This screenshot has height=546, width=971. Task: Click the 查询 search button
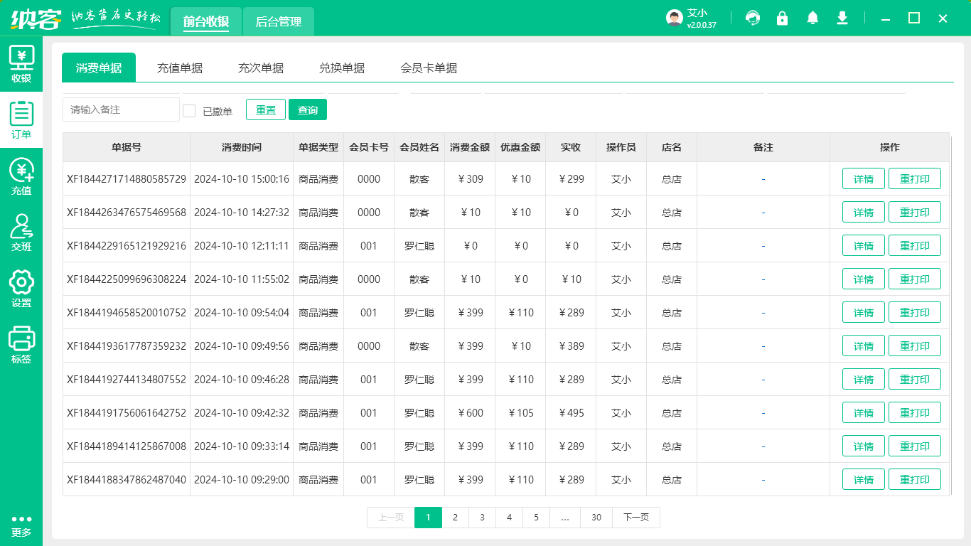[x=308, y=110]
